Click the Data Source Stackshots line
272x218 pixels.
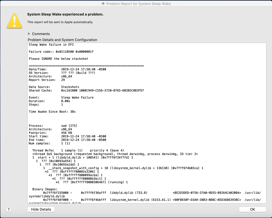[x=54, y=87]
